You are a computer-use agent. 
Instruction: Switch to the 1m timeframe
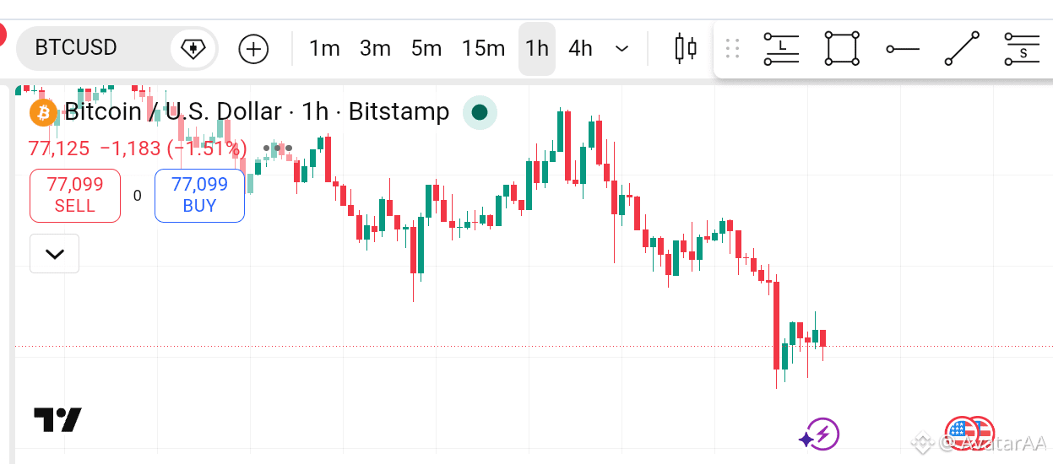(324, 49)
